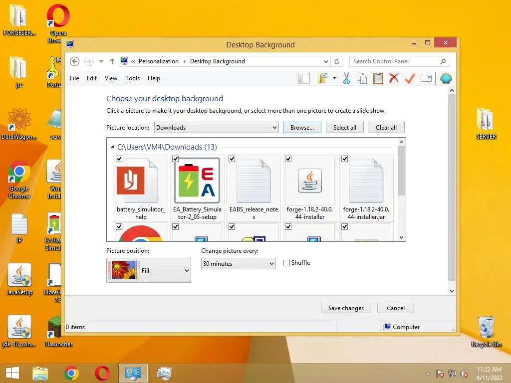The height and width of the screenshot is (383, 511).
Task: Select the TLauncher desktop shortcut
Action: click(58, 332)
